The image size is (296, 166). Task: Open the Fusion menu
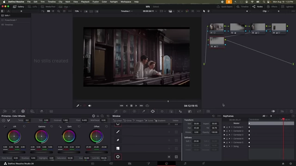coord(96,2)
